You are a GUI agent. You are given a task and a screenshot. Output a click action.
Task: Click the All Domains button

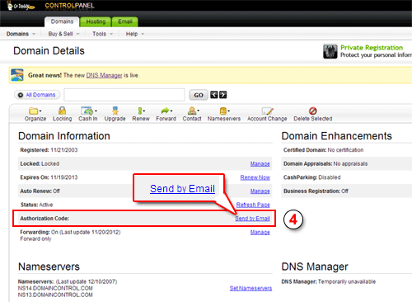coord(37,95)
